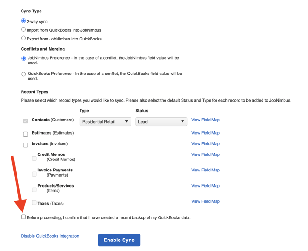Tick the Products/Services (Items) checkbox
The height and width of the screenshot is (251, 308).
34,190
